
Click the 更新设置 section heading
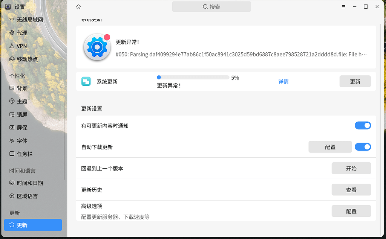point(92,108)
